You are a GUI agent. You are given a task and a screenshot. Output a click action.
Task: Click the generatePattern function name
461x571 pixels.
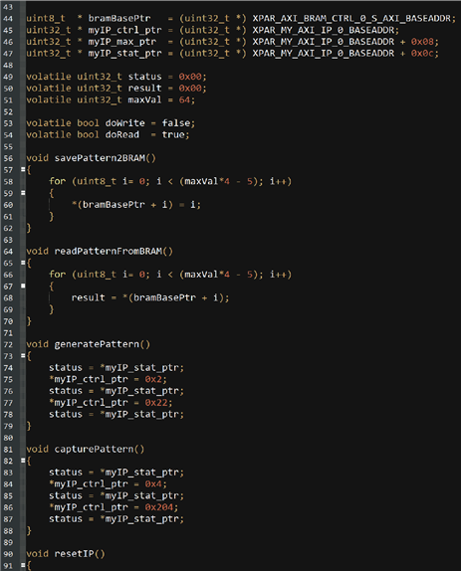[x=97, y=344]
